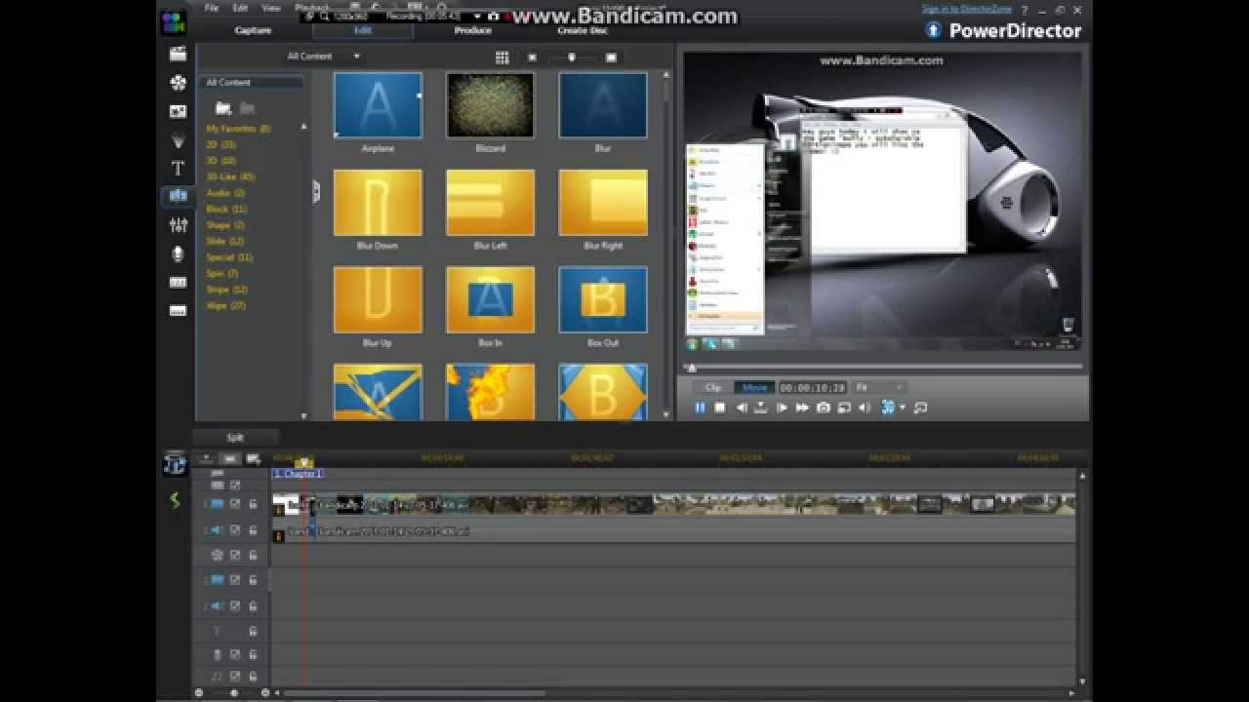The image size is (1249, 702).
Task: Click the preview volume speaker icon
Action: click(864, 408)
